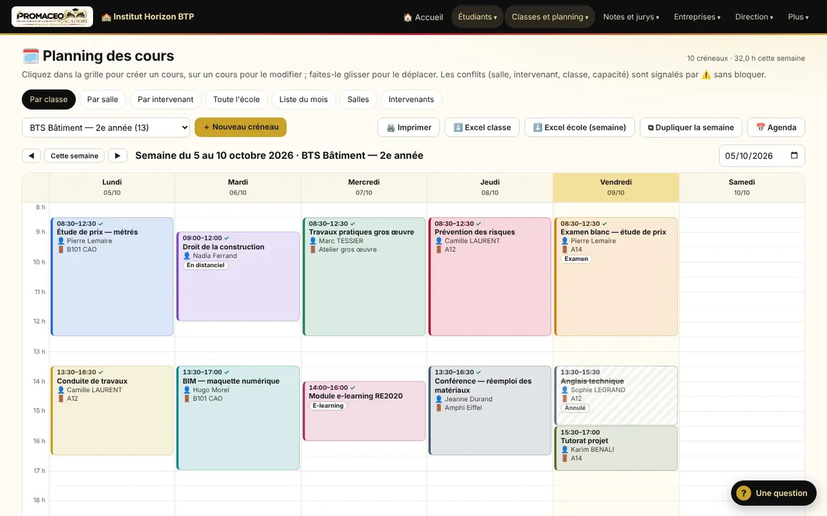This screenshot has height=516, width=827.
Task: Open the Module e-learning RE2020 slot
Action: point(364,411)
